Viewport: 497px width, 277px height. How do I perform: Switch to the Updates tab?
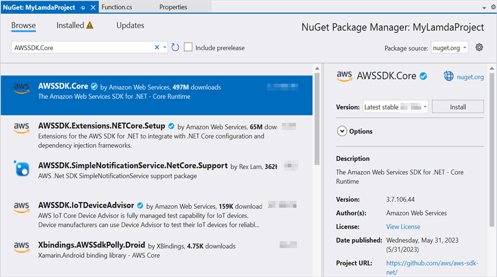[x=130, y=25]
